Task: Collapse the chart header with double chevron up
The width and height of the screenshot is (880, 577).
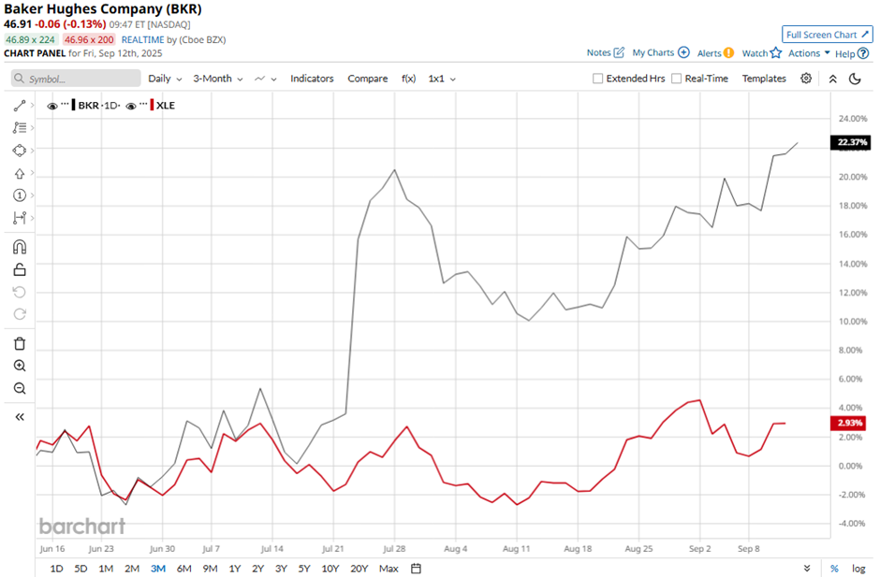Action: [833, 79]
